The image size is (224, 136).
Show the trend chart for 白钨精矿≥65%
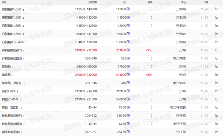point(217,26)
